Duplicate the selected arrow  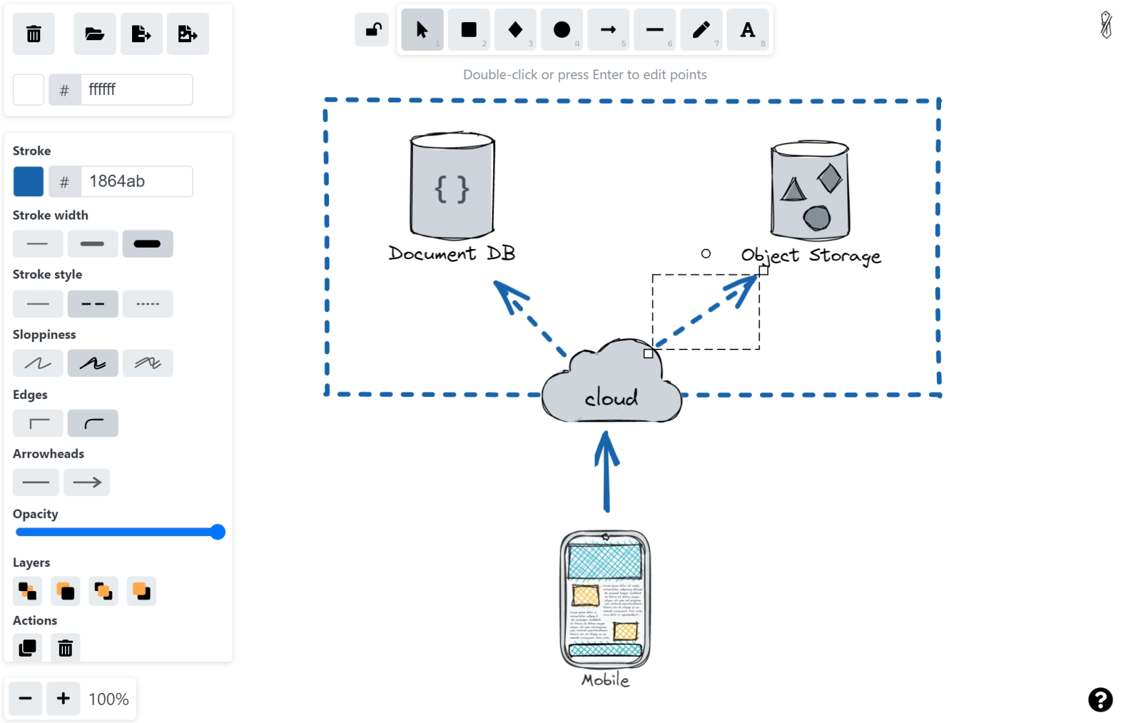click(x=27, y=648)
